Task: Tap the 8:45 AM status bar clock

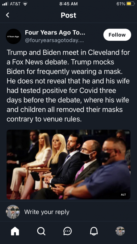Action: coord(68,4)
